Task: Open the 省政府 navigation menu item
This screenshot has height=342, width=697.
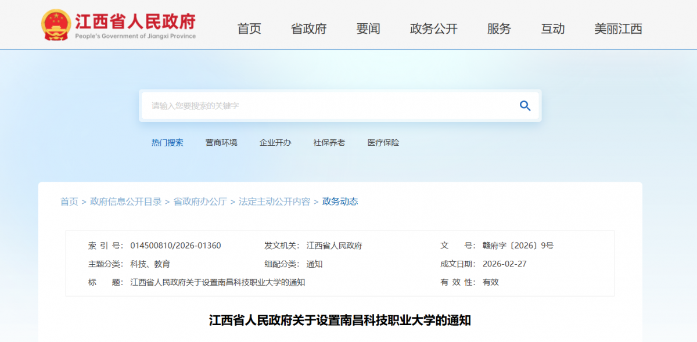Action: (x=308, y=29)
